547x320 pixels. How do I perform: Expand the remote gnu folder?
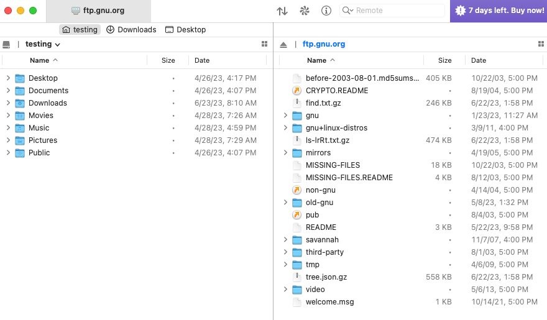[x=285, y=116]
